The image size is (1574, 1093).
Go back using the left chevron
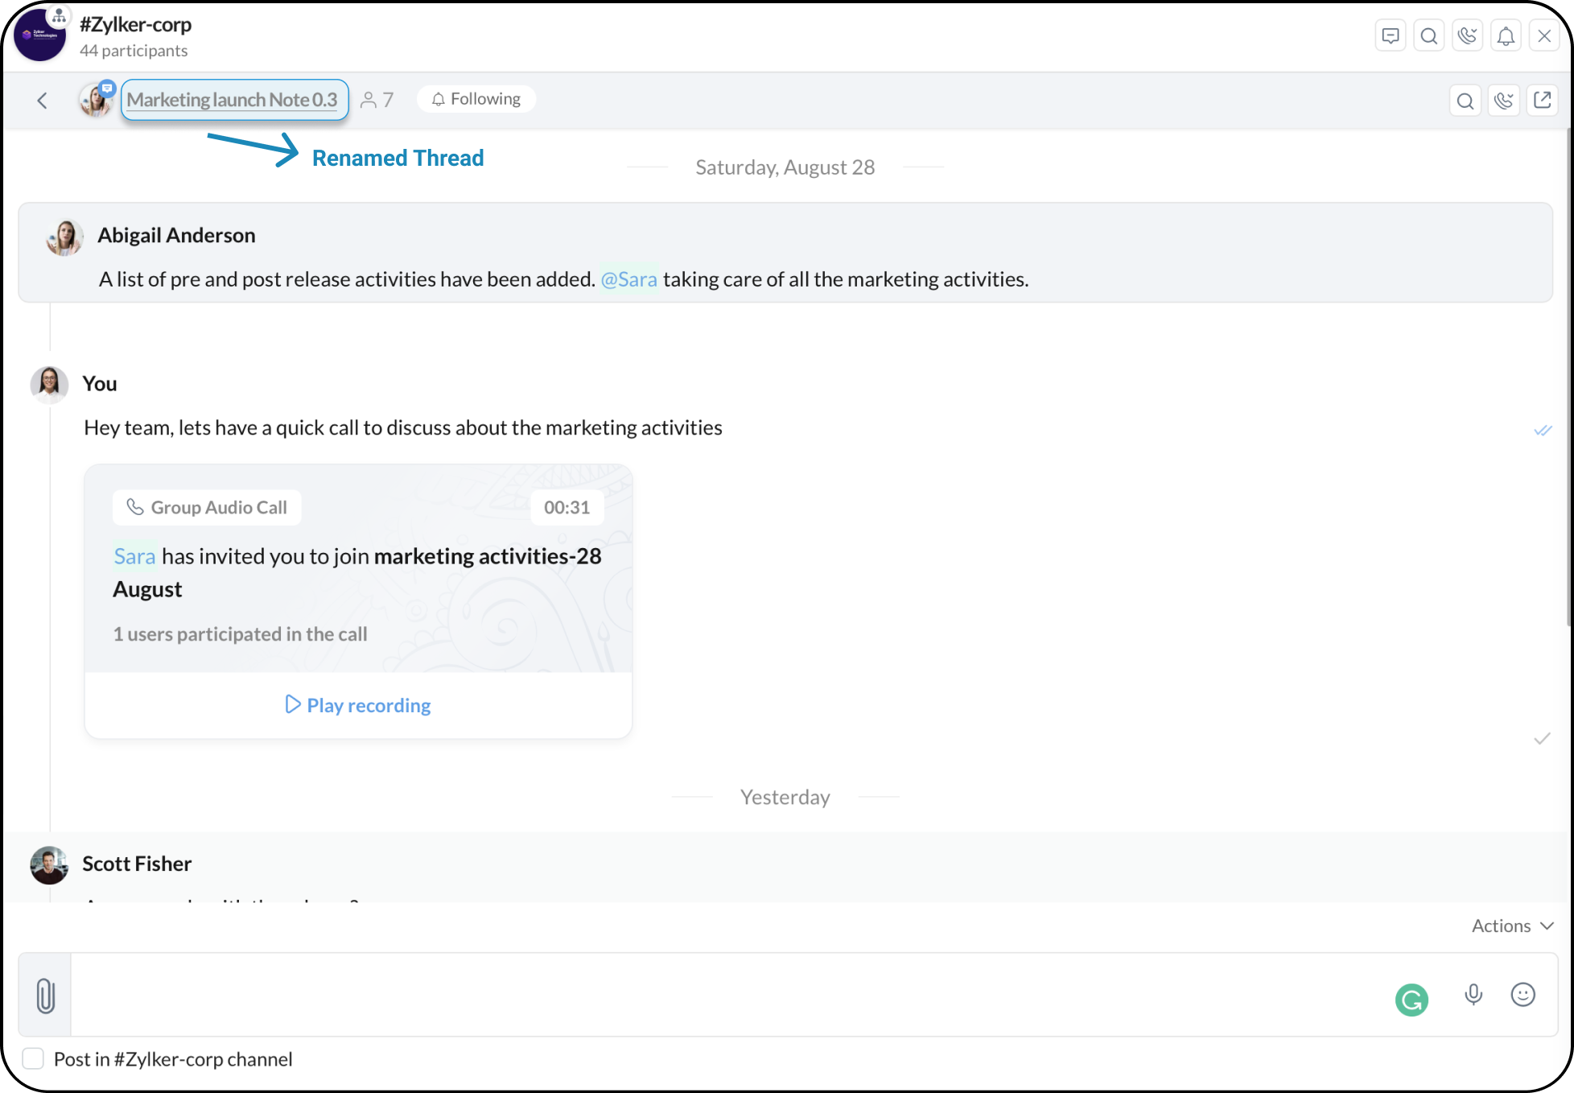pyautogui.click(x=43, y=100)
